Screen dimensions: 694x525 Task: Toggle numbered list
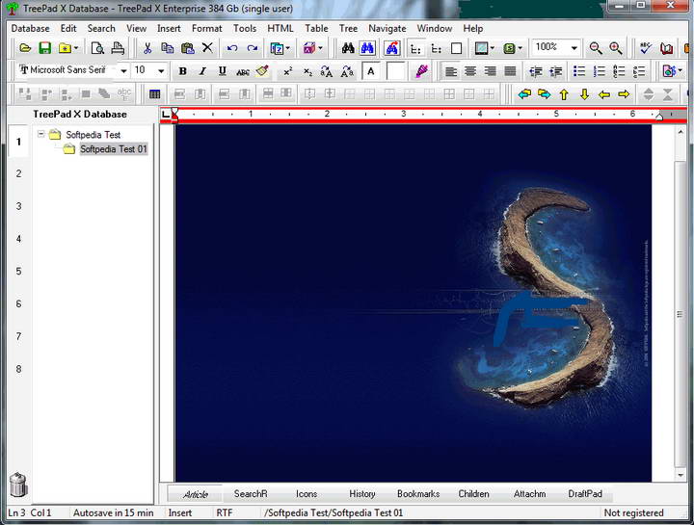pos(599,71)
